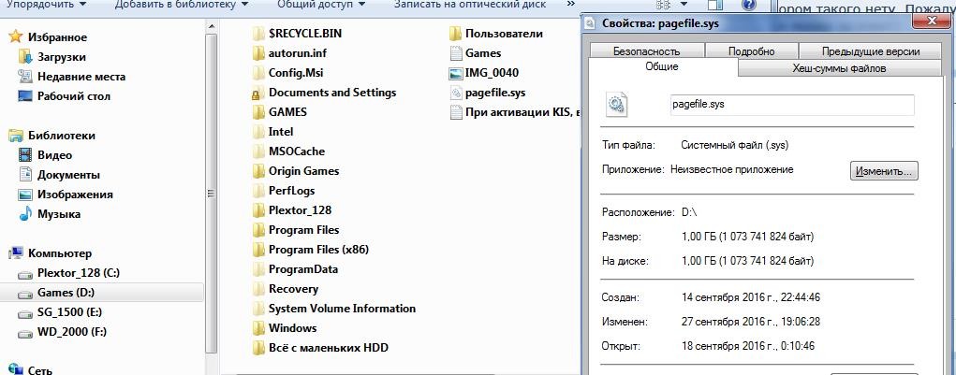Click the Изменить... button
This screenshot has height=375, width=956.
coord(883,171)
